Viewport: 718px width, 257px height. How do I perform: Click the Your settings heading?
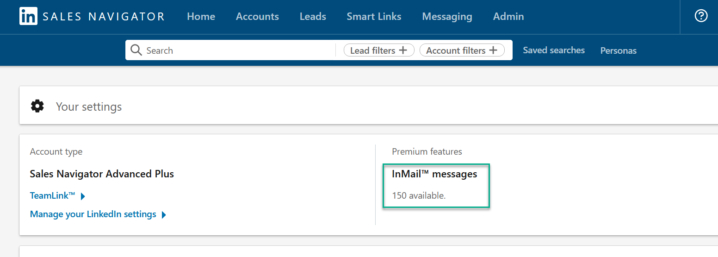89,107
